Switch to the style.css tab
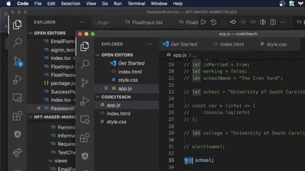This screenshot has height=171, width=305. click(274, 44)
